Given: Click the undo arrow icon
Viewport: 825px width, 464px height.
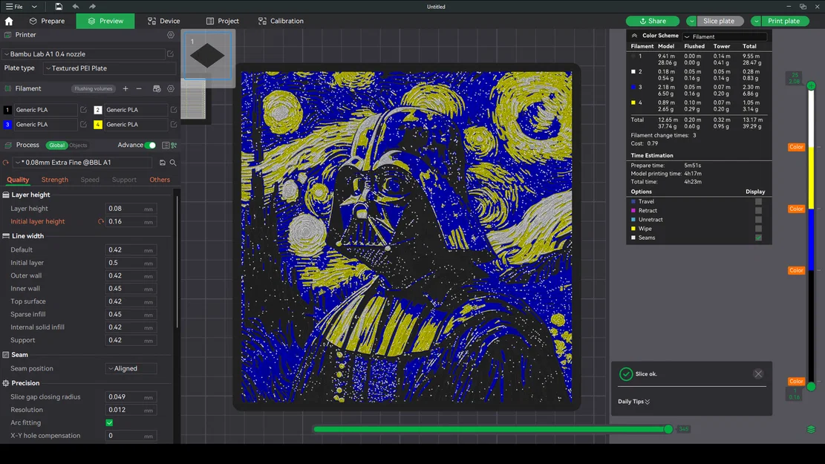Looking at the screenshot, I should pos(75,7).
